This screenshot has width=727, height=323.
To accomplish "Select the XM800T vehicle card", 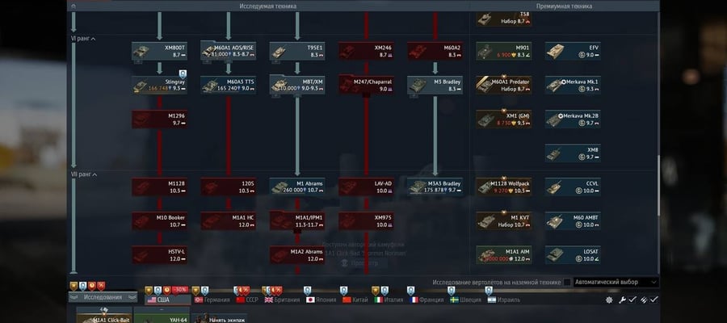I will coord(159,51).
